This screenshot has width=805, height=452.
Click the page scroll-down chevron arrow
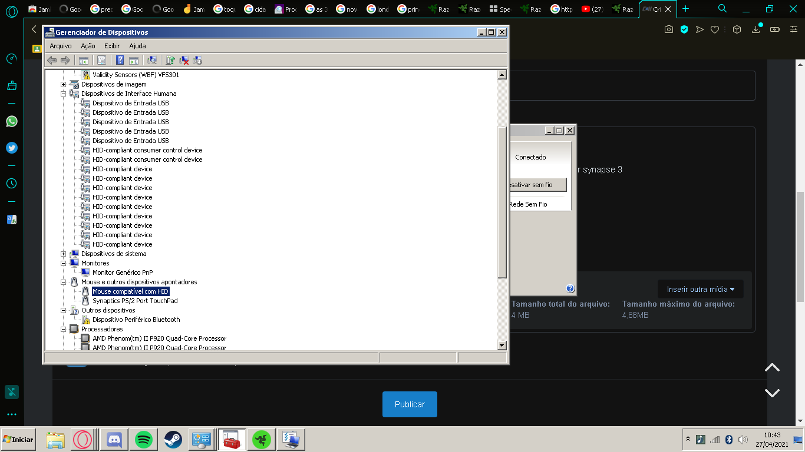pos(772,393)
